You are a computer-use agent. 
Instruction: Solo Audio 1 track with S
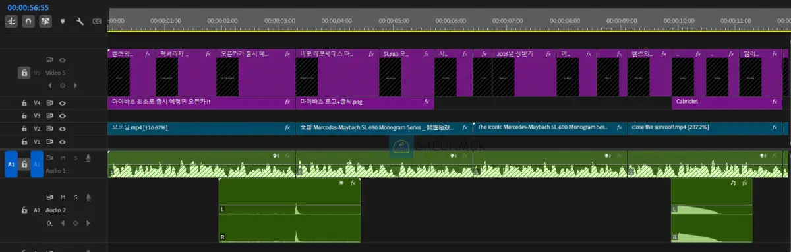(75, 158)
